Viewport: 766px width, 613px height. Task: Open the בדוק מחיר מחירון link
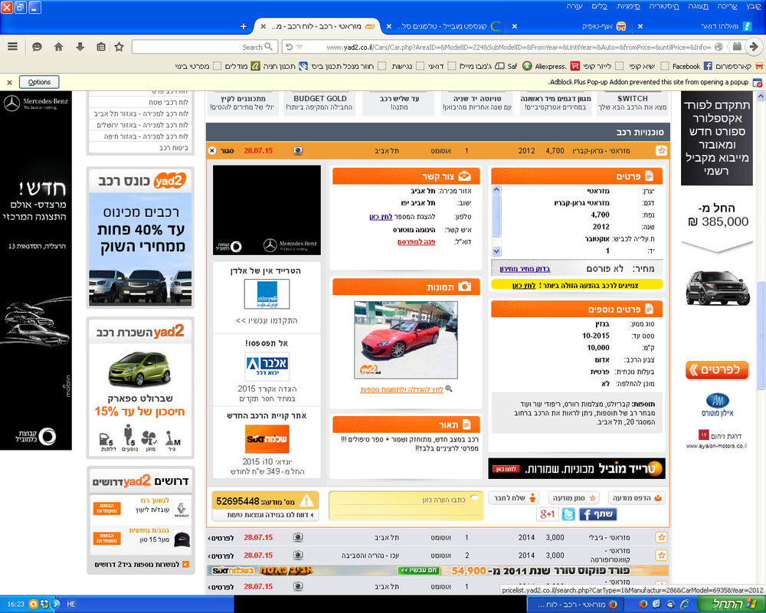tap(525, 269)
